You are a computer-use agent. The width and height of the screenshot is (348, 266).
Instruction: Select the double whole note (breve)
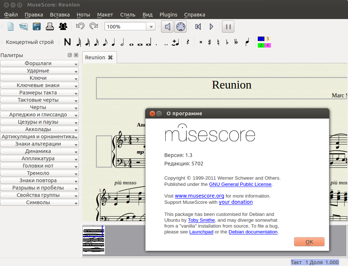pyautogui.click(x=140, y=44)
